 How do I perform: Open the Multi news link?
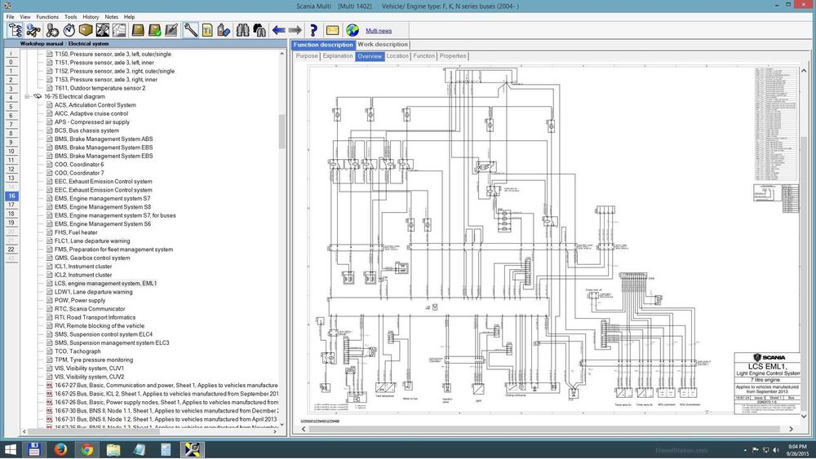click(379, 30)
